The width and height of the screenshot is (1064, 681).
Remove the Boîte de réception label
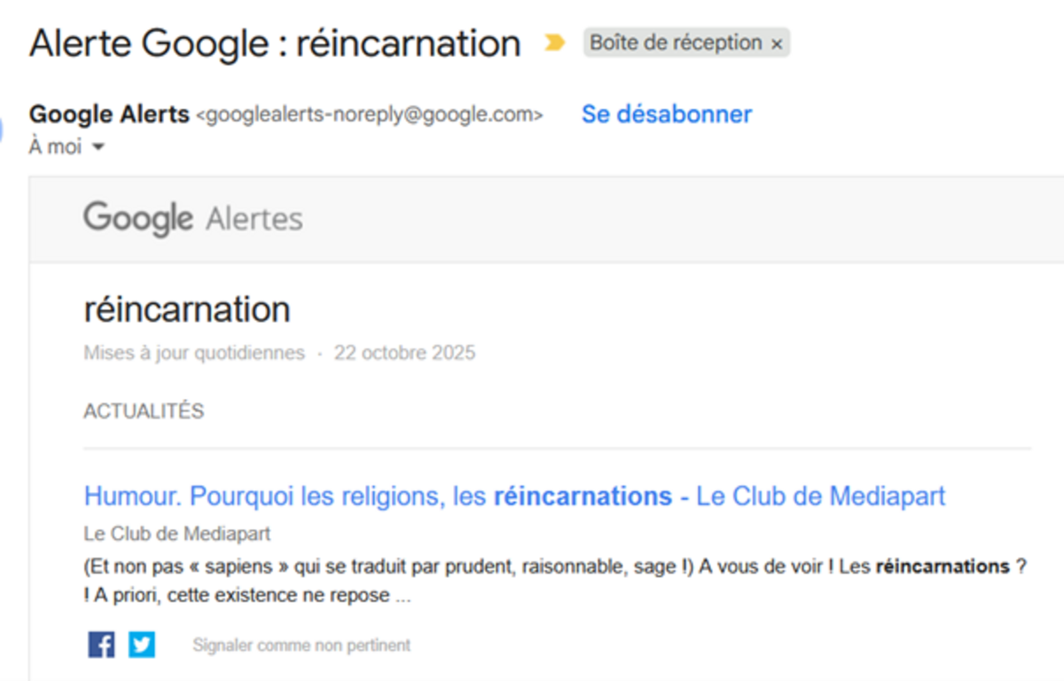point(777,43)
